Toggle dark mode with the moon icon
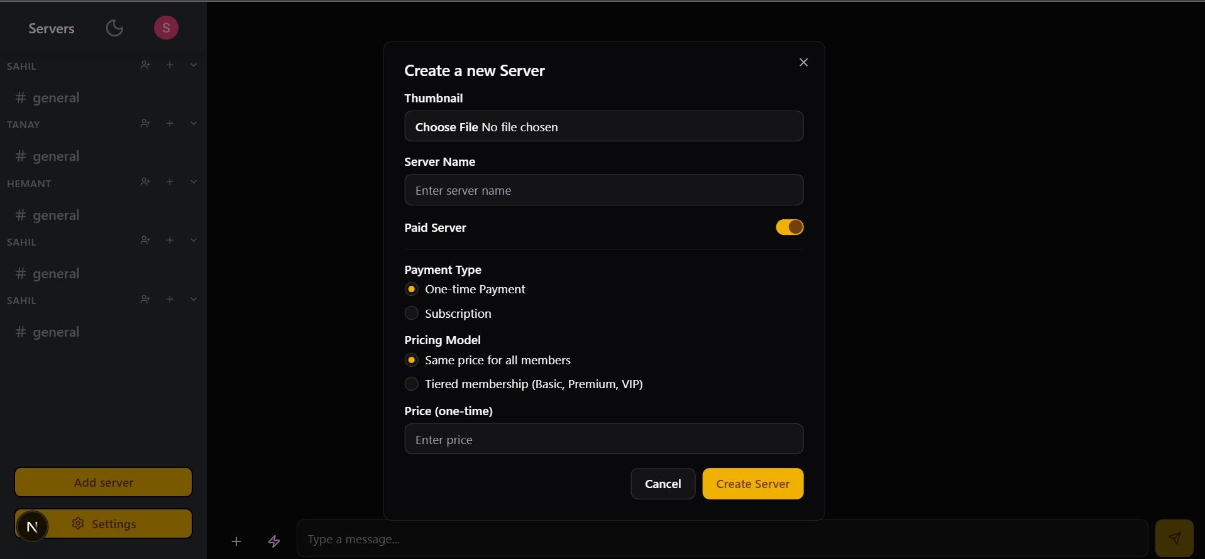Screen dimensions: 1205x559 click(x=114, y=28)
